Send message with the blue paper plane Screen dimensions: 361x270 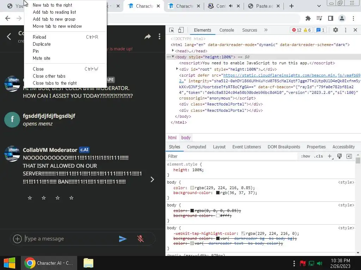pyautogui.click(x=123, y=239)
